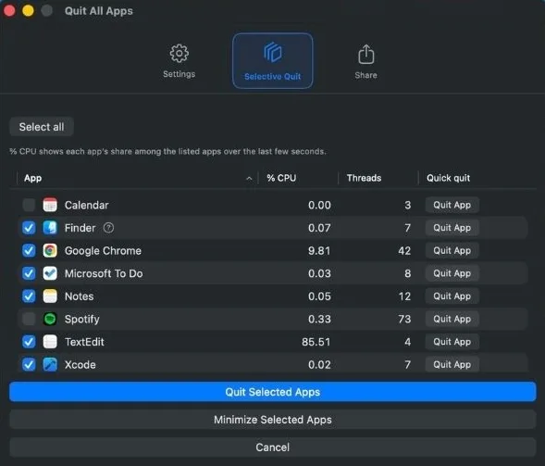The height and width of the screenshot is (466, 545).
Task: Select the Calendar row name
Action: point(87,205)
